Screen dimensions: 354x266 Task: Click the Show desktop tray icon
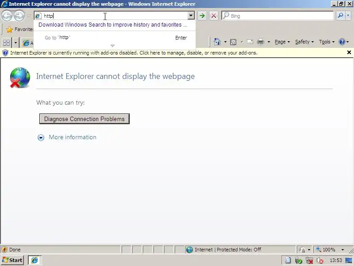click(x=349, y=261)
